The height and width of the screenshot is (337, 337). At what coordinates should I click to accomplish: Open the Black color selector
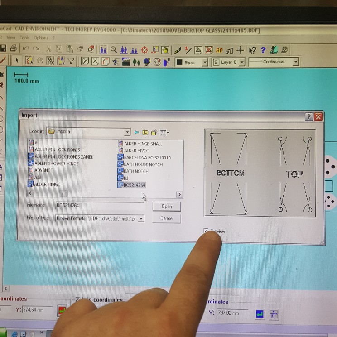coord(204,62)
